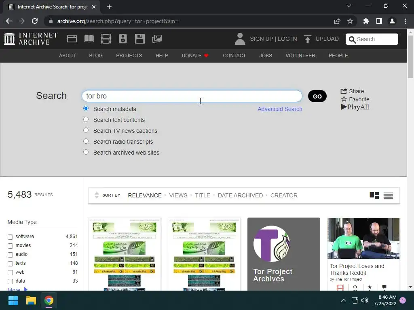414x310 pixels.
Task: Open Tor Project Archives collection tile
Action: pos(283,254)
